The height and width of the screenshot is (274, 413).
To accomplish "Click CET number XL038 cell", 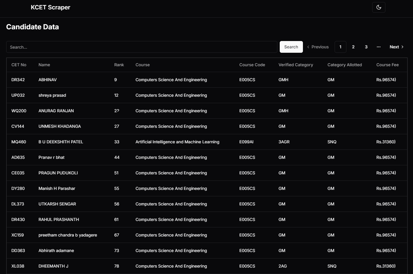I will [18, 266].
